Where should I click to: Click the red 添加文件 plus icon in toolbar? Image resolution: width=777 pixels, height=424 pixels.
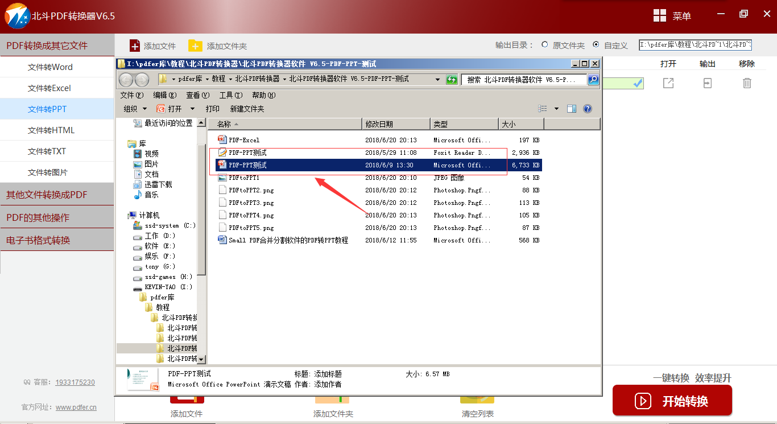pos(135,46)
